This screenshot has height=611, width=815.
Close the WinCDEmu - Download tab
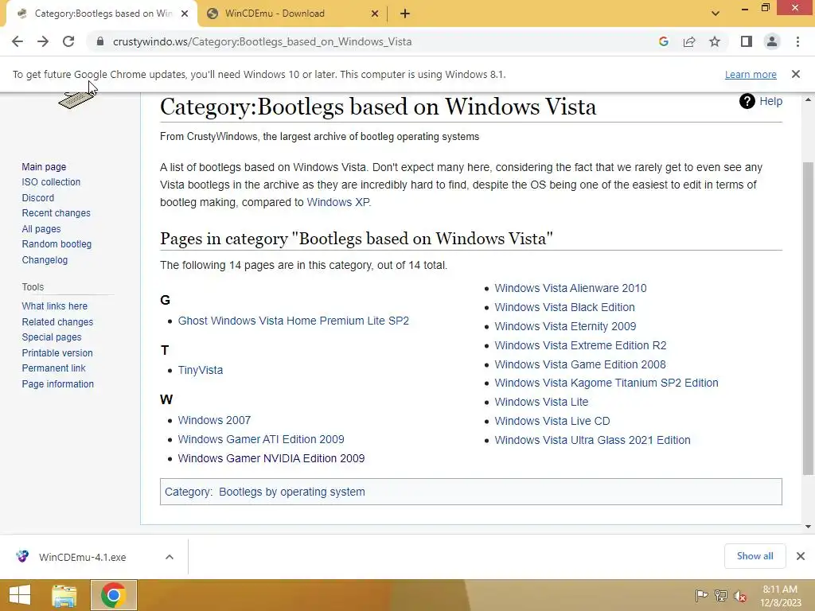[375, 14]
